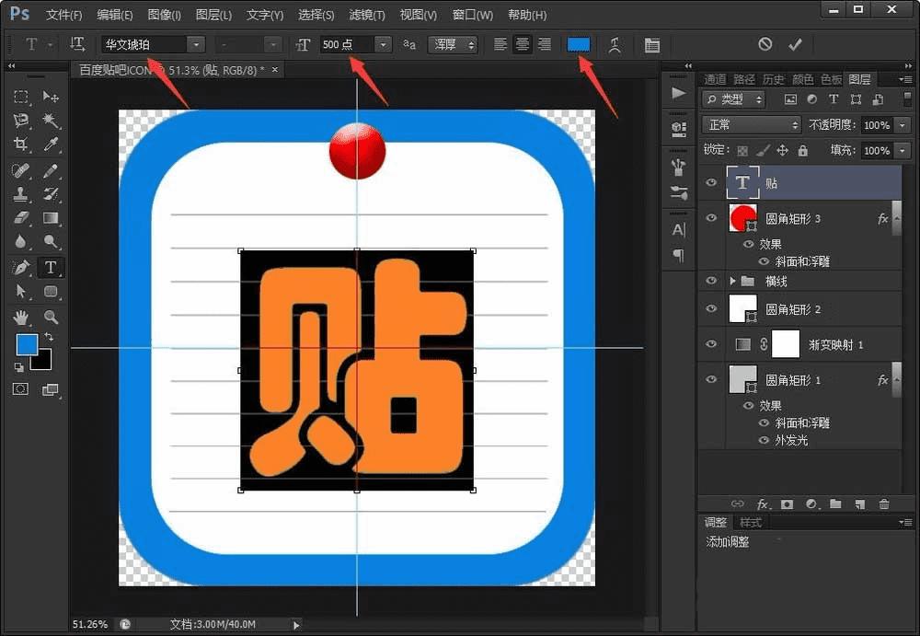Activate the Hand tool
920x636 pixels.
(x=21, y=317)
